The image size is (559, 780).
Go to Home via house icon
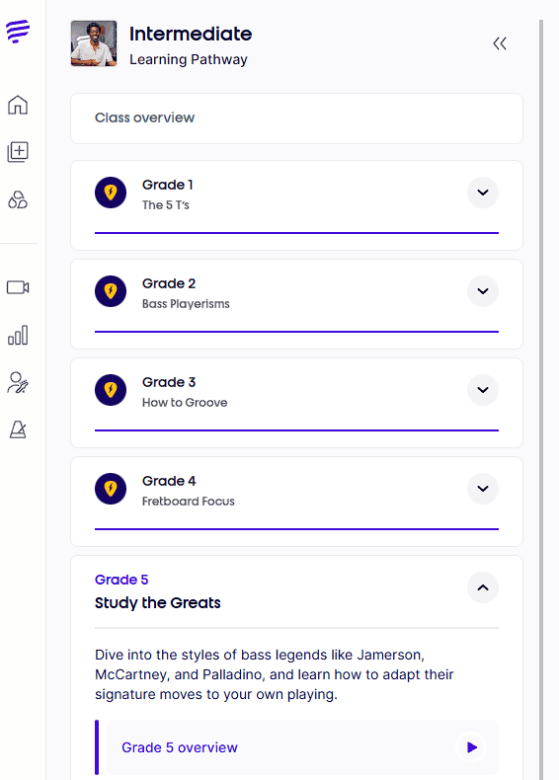click(18, 105)
